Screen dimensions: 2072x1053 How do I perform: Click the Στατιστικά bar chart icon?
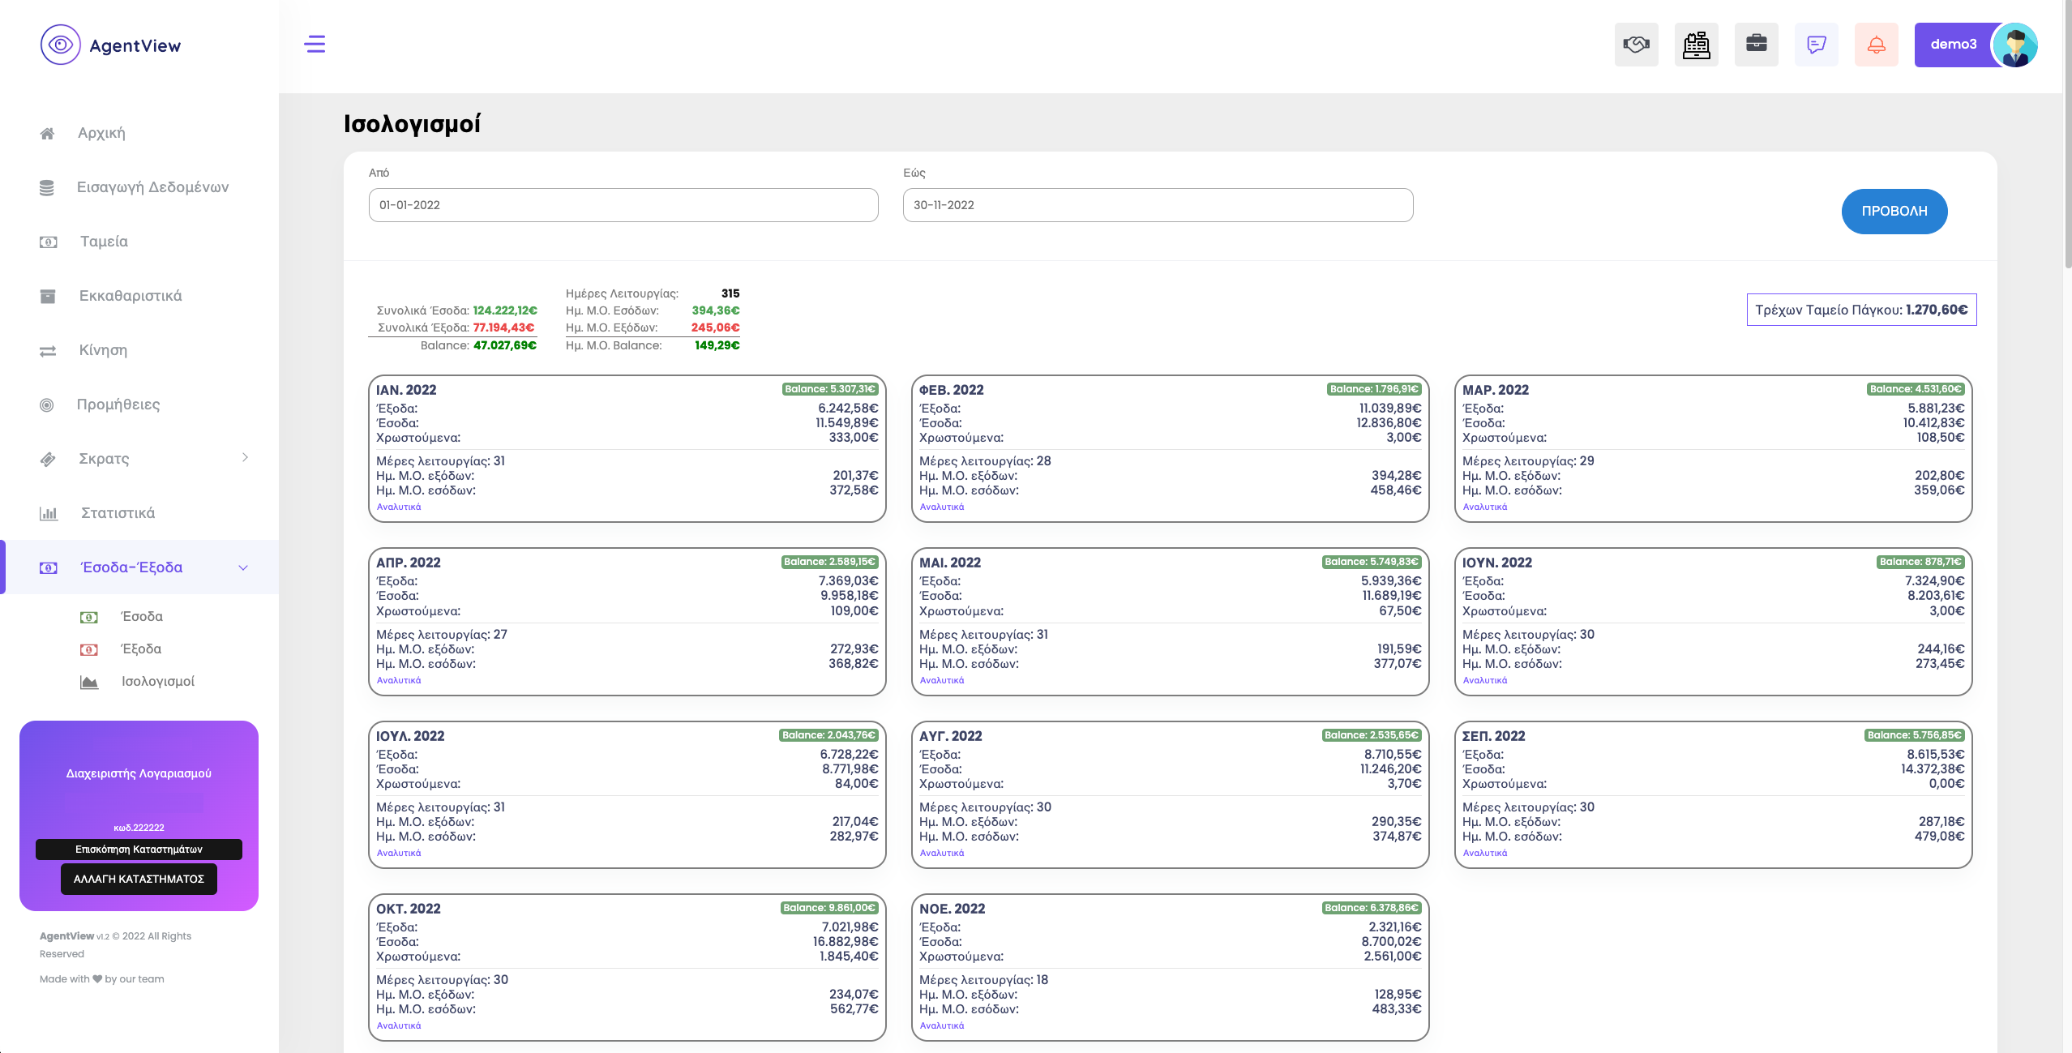(48, 513)
